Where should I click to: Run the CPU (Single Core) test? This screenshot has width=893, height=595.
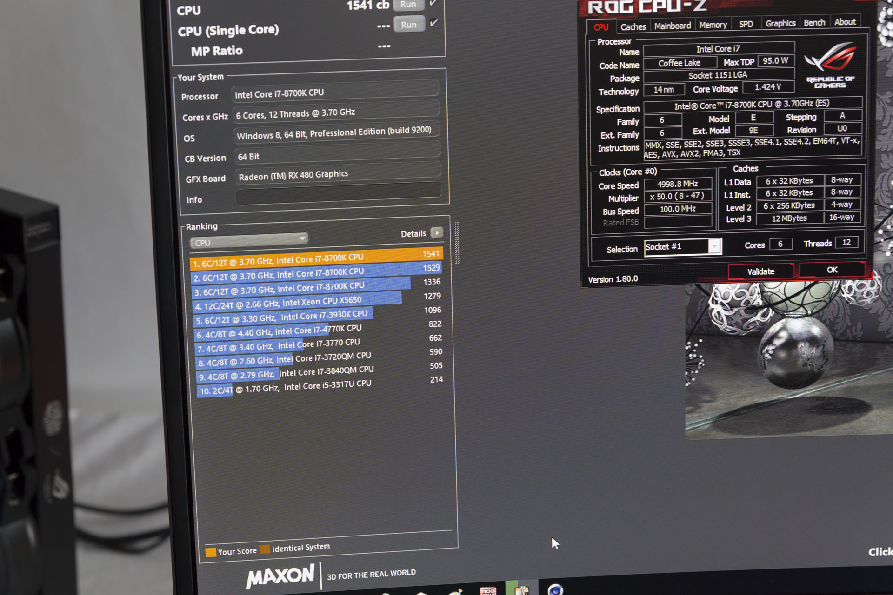point(409,25)
